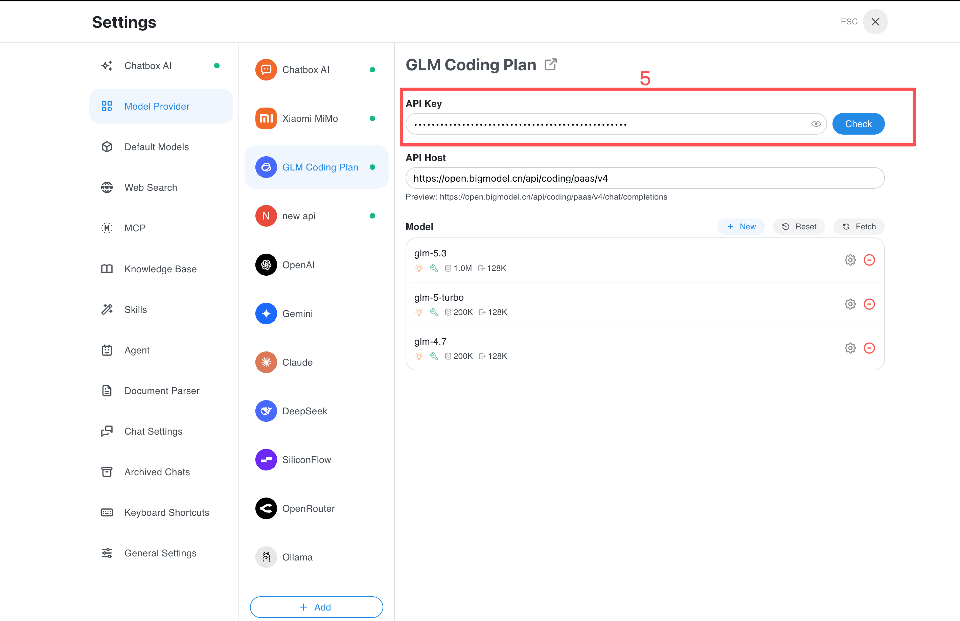Open the GLM Coding Plan external link icon
This screenshot has height=621, width=960.
click(x=550, y=65)
